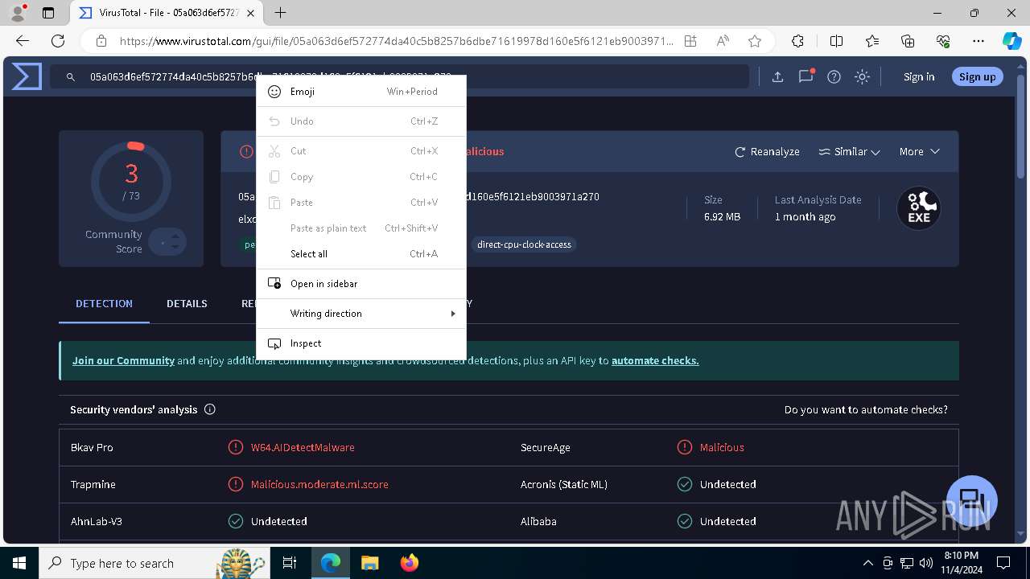This screenshot has width=1030, height=579.
Task: Choose Select all from context menu
Action: pyautogui.click(x=360, y=254)
